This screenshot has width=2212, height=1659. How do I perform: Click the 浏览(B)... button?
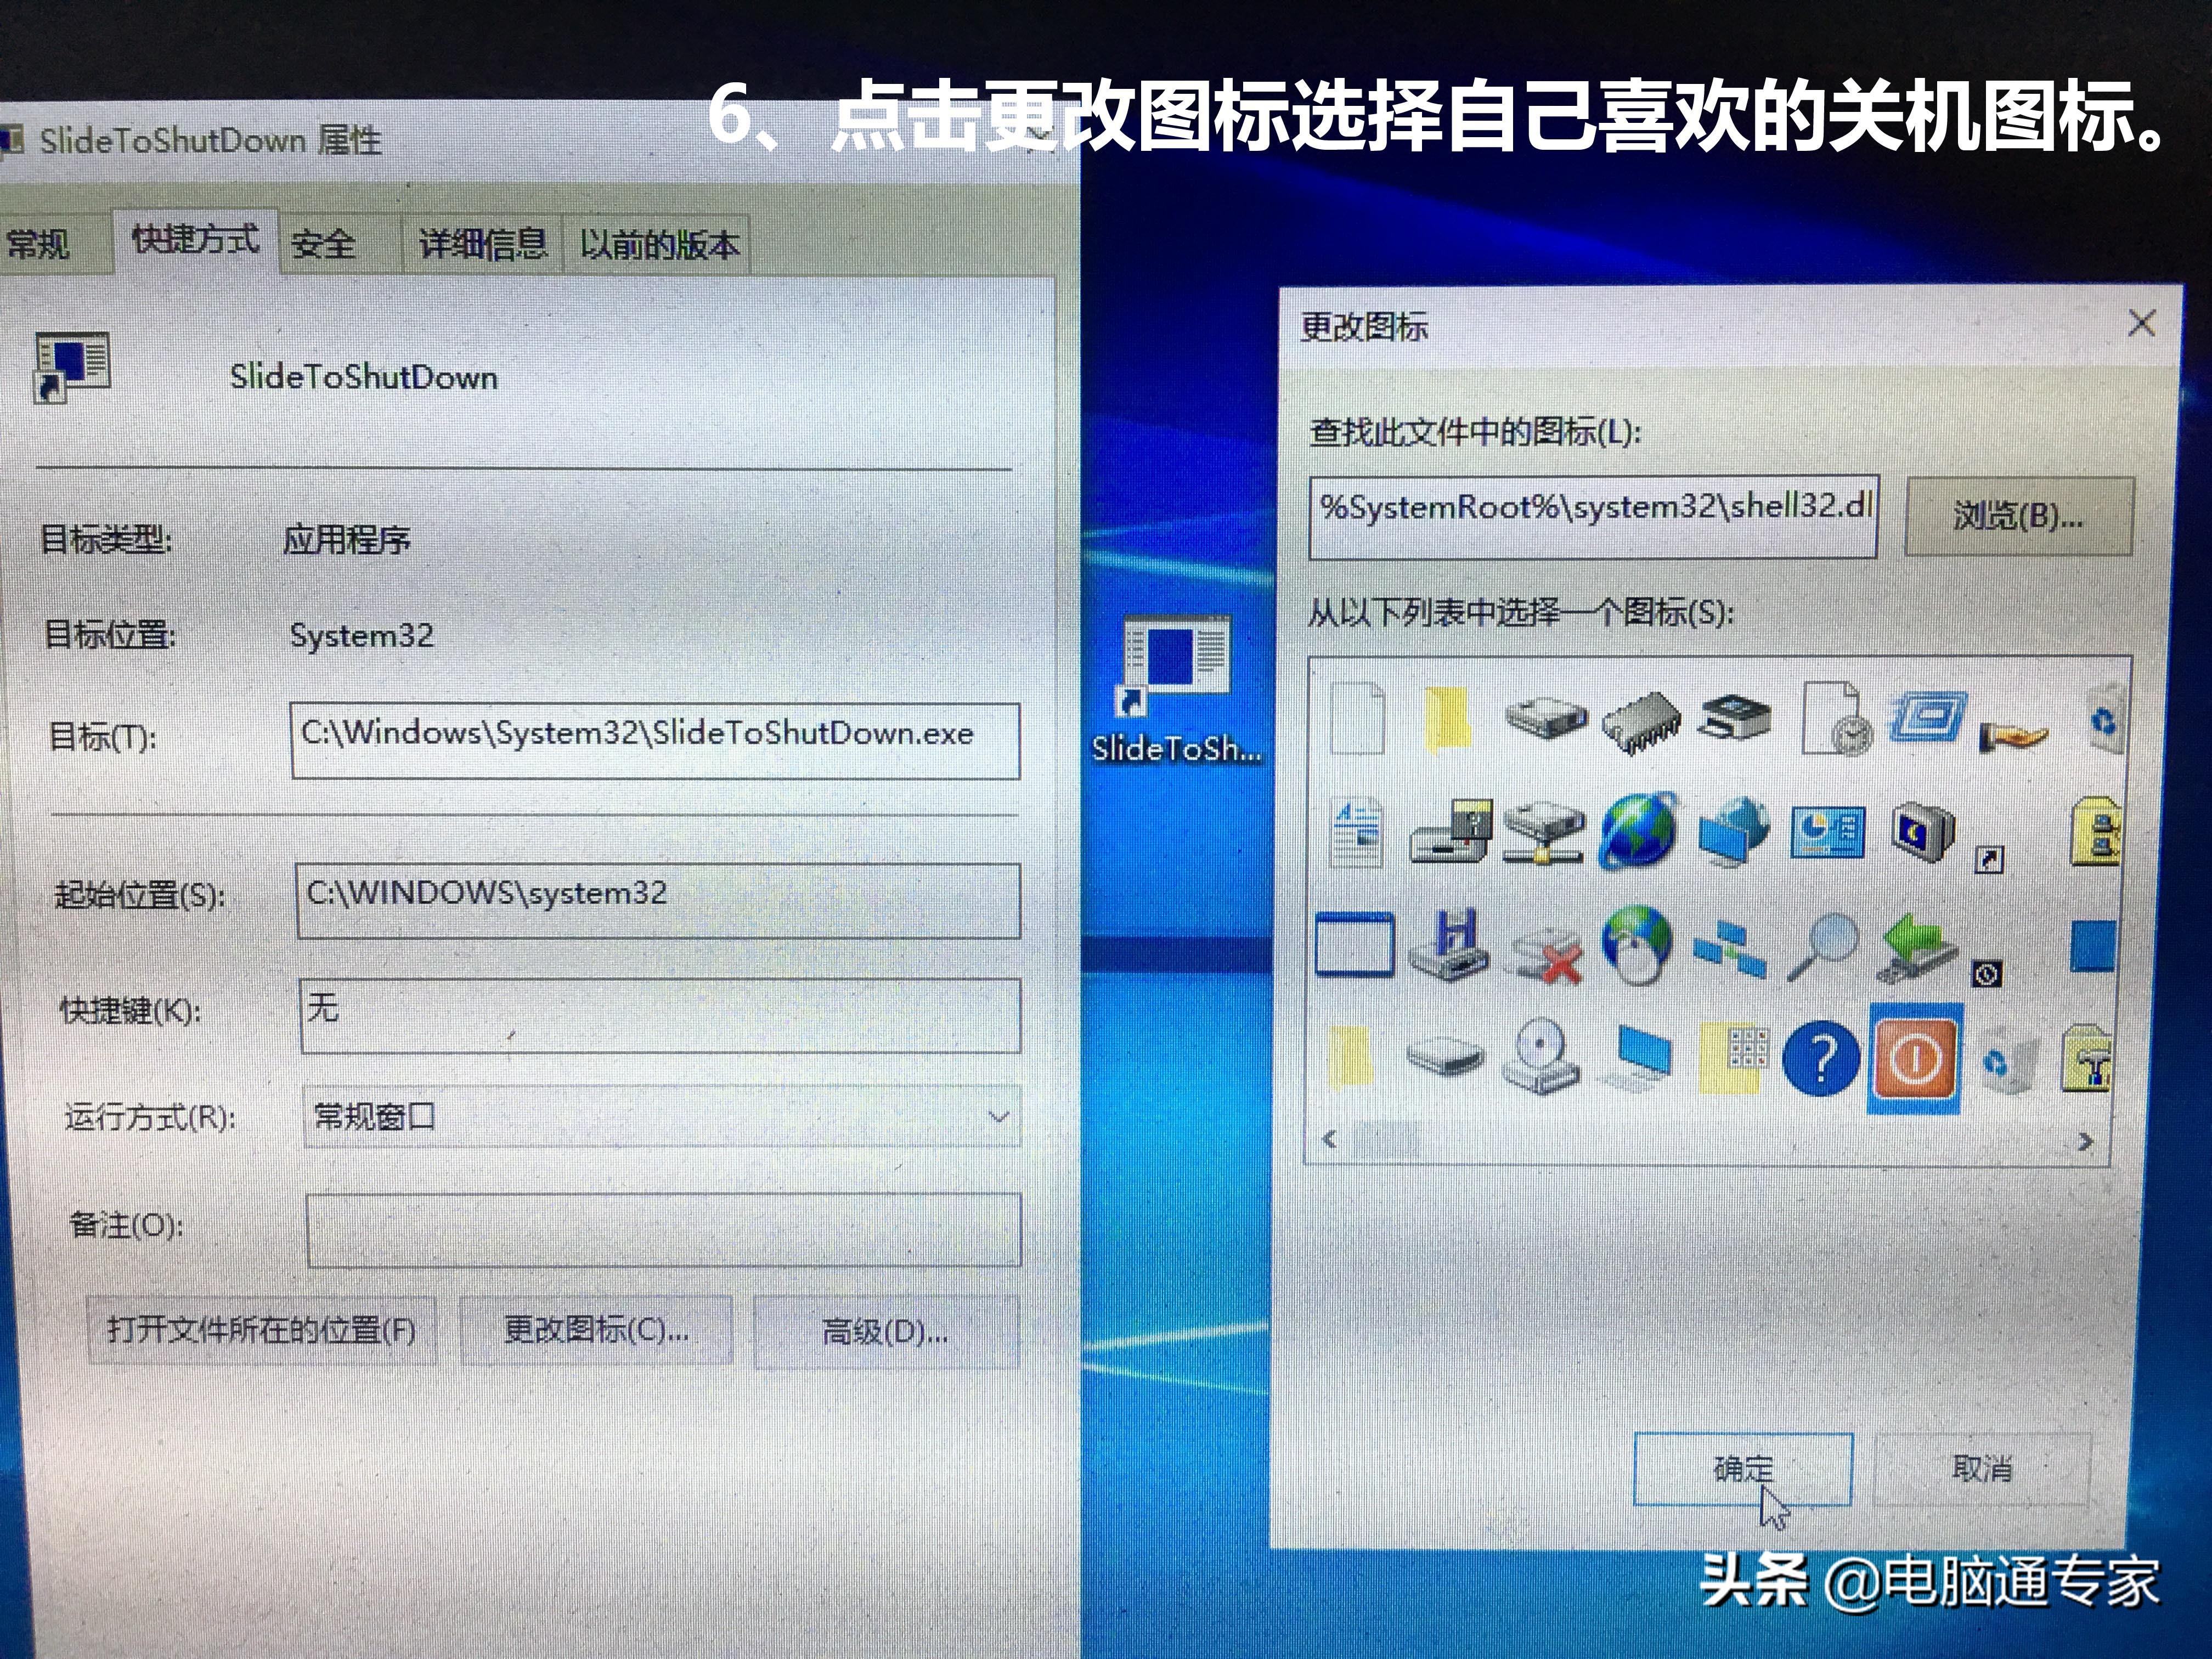(2019, 516)
